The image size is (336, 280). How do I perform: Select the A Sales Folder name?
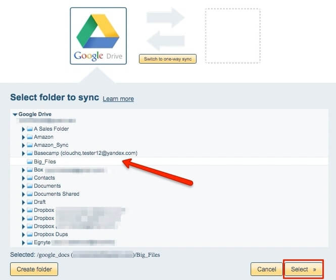[52, 129]
